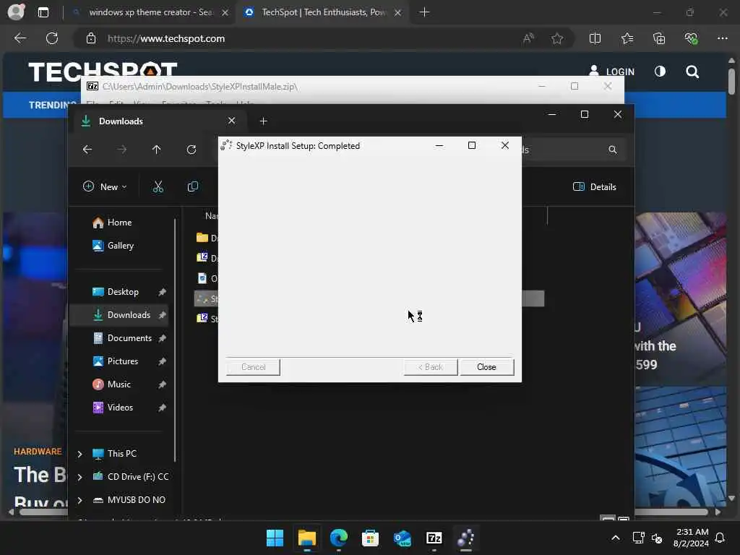This screenshot has height=555, width=740.
Task: Click the site info lock icon in address bar
Action: coord(91,38)
